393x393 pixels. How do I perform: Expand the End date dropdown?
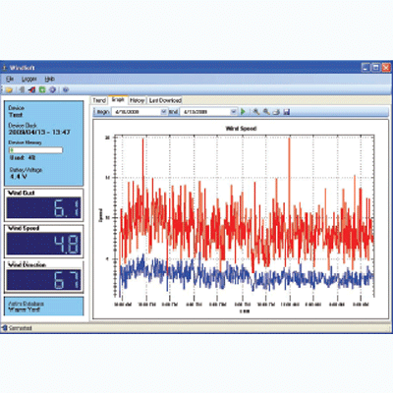233,112
